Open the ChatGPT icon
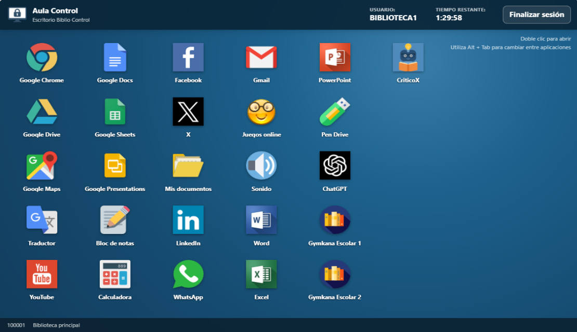The width and height of the screenshot is (577, 332). (335, 165)
